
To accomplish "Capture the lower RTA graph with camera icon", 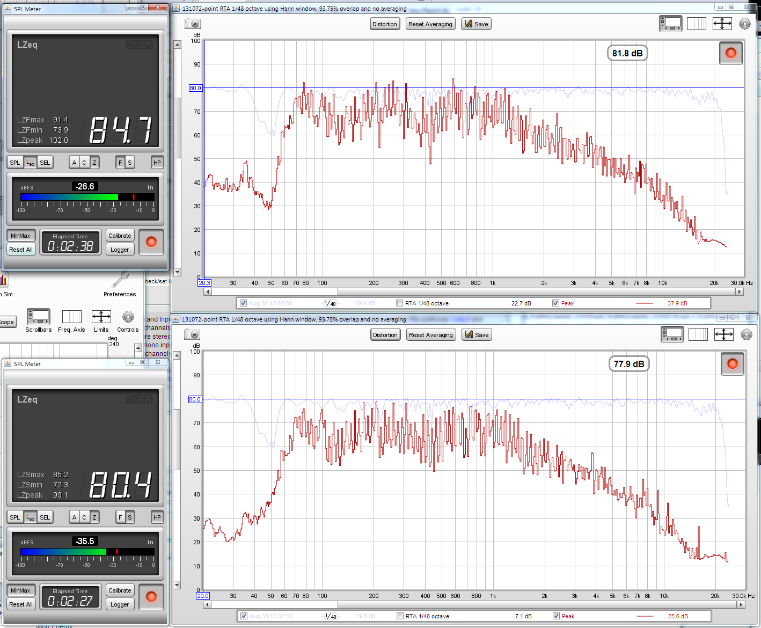I will click(192, 334).
